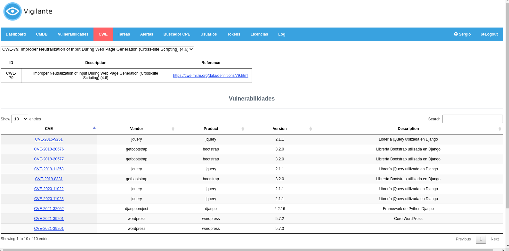
Task: Open CVE-2018-20677 link
Action: [49, 159]
